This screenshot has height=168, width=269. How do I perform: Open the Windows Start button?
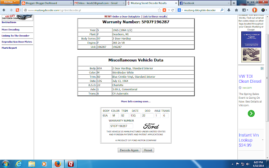coord(5,164)
